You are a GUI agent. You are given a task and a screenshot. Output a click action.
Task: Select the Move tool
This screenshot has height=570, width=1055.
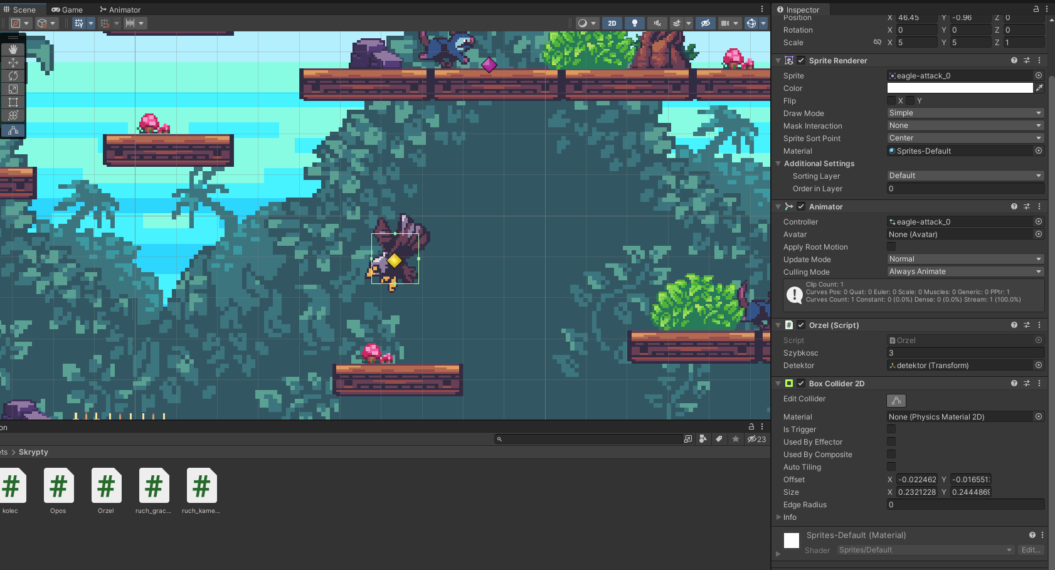(13, 63)
